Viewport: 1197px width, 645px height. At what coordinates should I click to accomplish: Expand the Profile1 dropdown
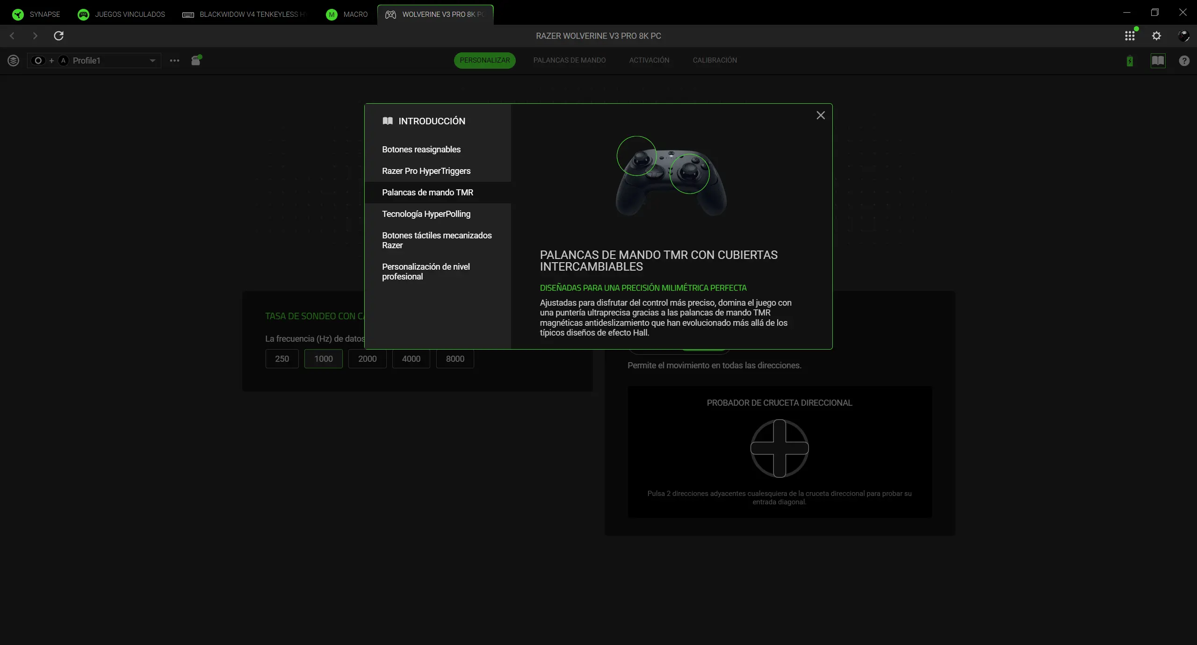point(152,60)
